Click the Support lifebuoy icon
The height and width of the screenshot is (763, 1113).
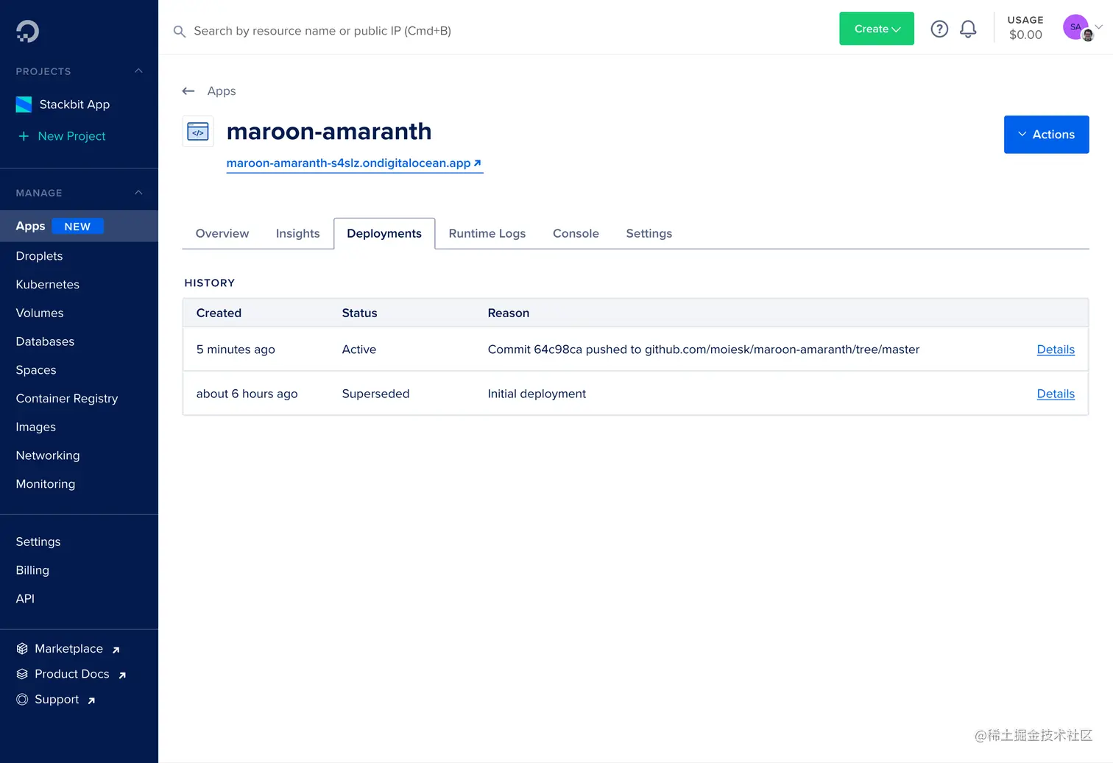(21, 699)
